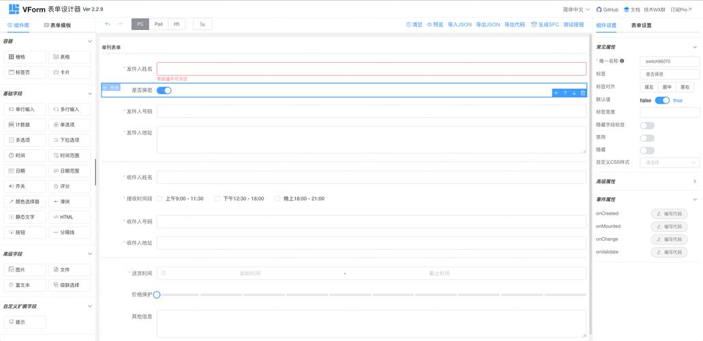Toggle the 是否保密 switch in the form
The width and height of the screenshot is (703, 341).
tap(164, 91)
